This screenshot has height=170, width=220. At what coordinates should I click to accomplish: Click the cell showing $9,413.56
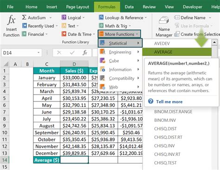tap(131, 139)
